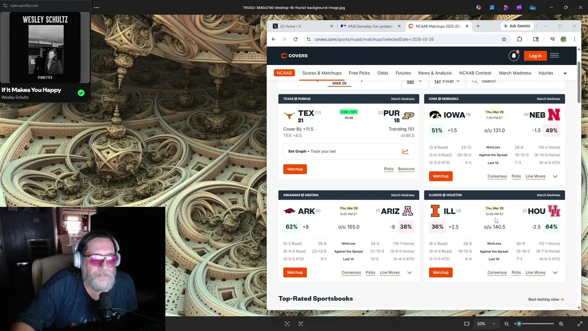Click the matchups Search field
The image size is (588, 331).
(516, 81)
